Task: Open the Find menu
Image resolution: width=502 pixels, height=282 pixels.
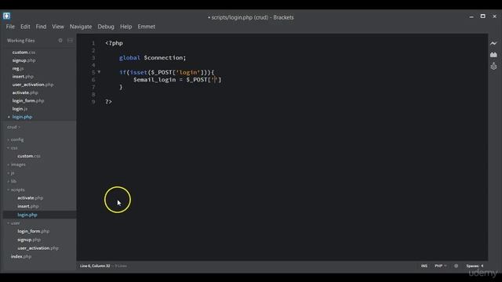Action: pos(41,27)
